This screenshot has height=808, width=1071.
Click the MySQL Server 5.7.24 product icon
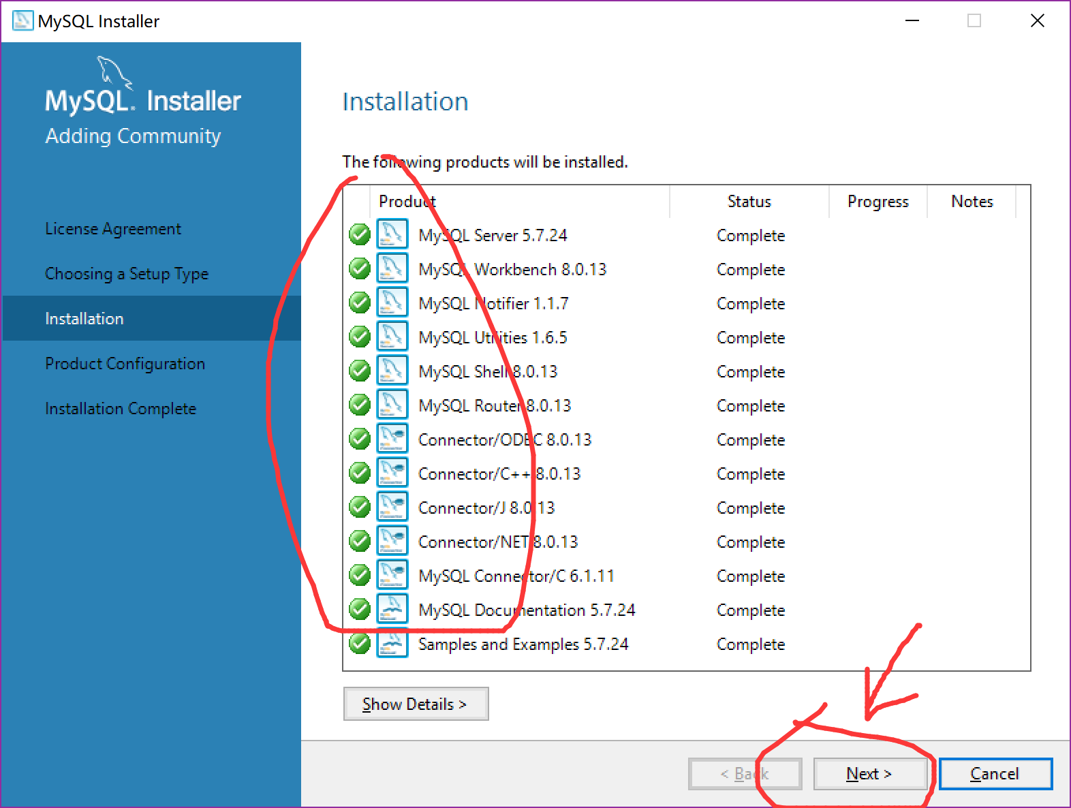[392, 234]
